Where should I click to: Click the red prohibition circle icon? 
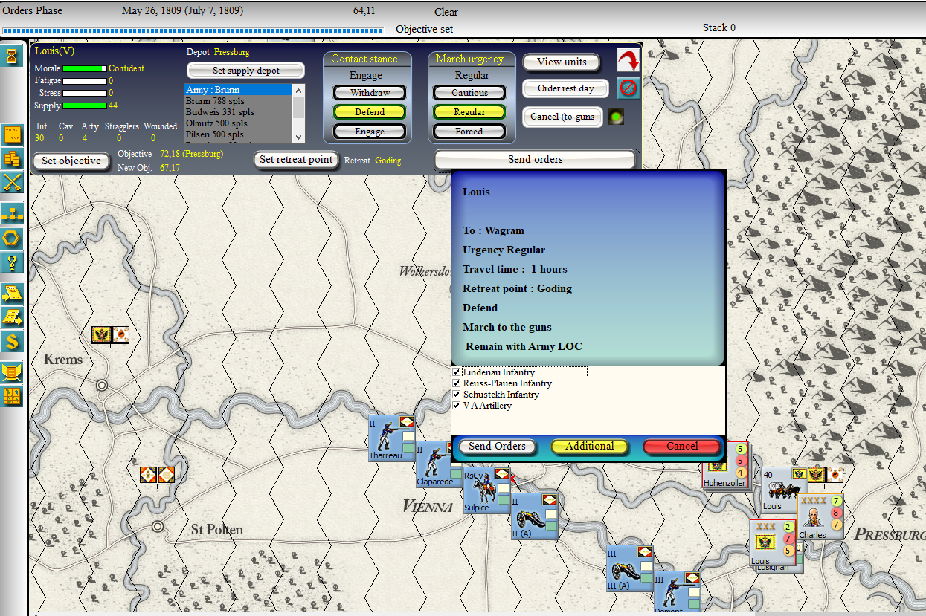click(628, 88)
